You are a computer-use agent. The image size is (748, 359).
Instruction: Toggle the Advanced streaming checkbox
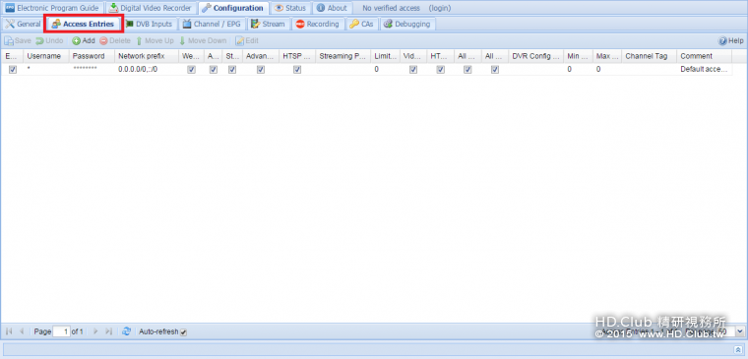click(261, 70)
